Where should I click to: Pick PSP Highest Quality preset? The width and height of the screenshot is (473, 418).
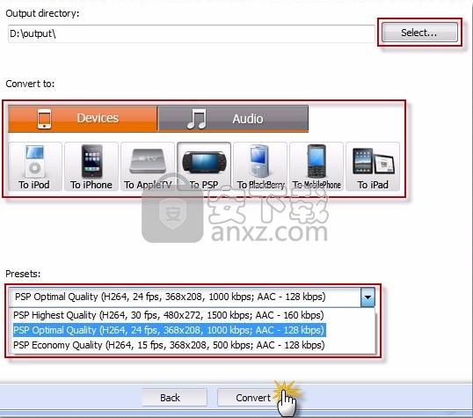tap(169, 315)
